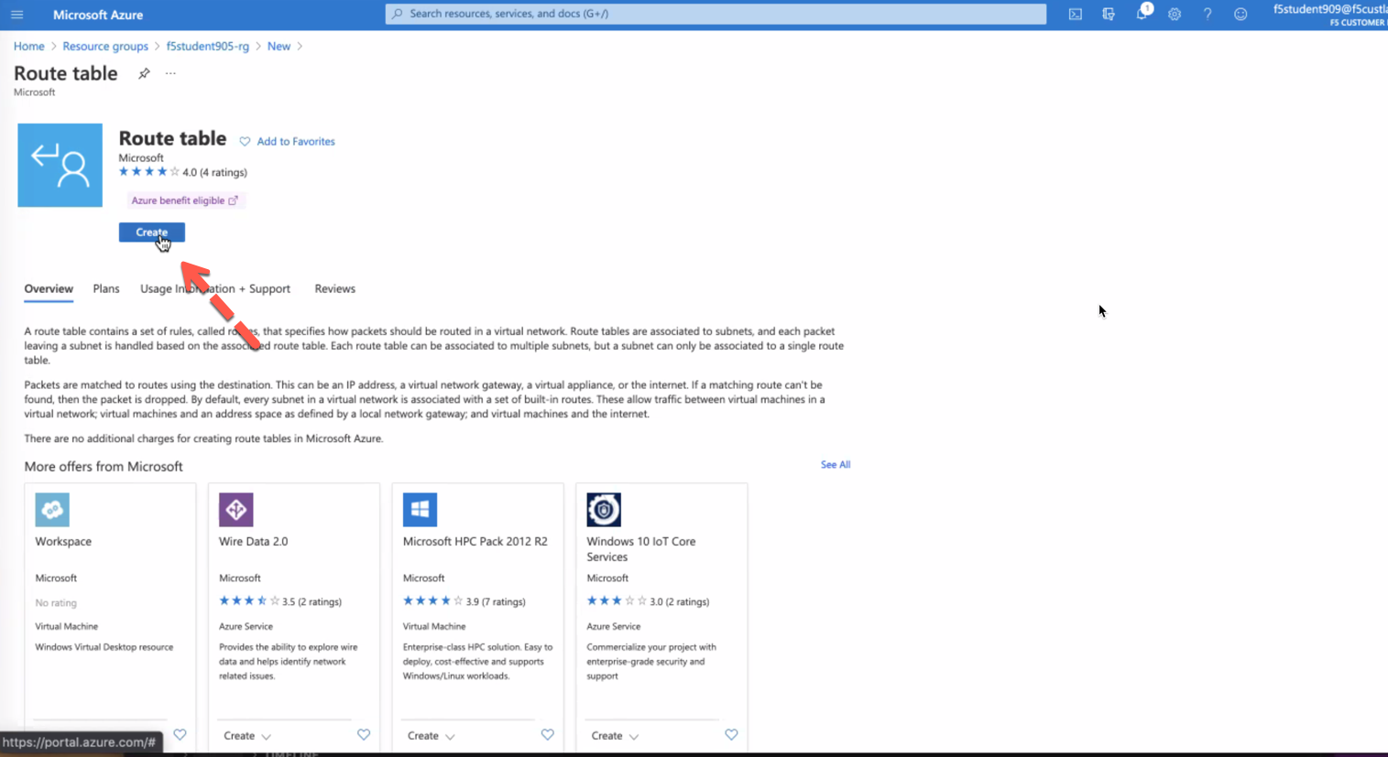Open the f5student909 account menu

pos(1329,15)
